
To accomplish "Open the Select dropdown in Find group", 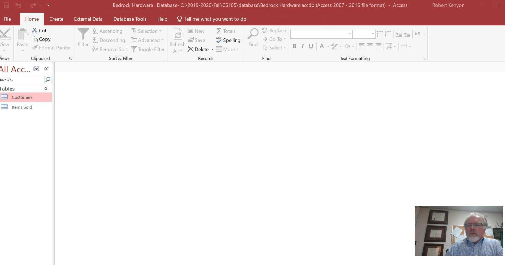I will pyautogui.click(x=274, y=47).
